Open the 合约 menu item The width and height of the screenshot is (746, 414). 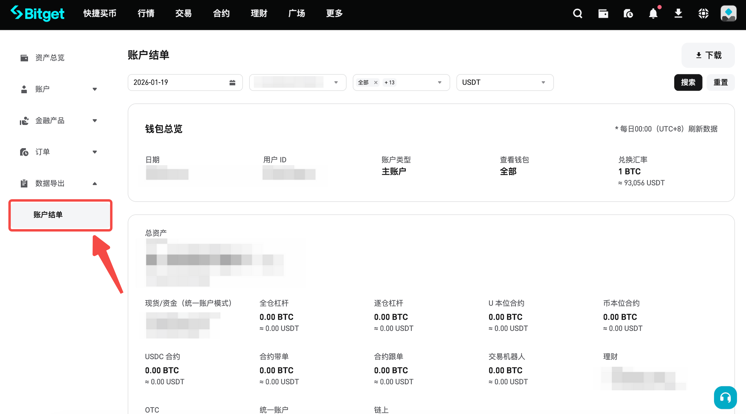point(221,13)
